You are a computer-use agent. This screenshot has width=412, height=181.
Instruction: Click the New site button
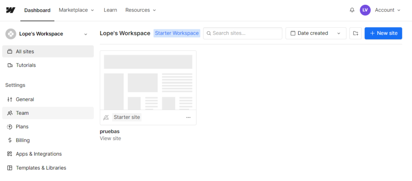point(383,33)
